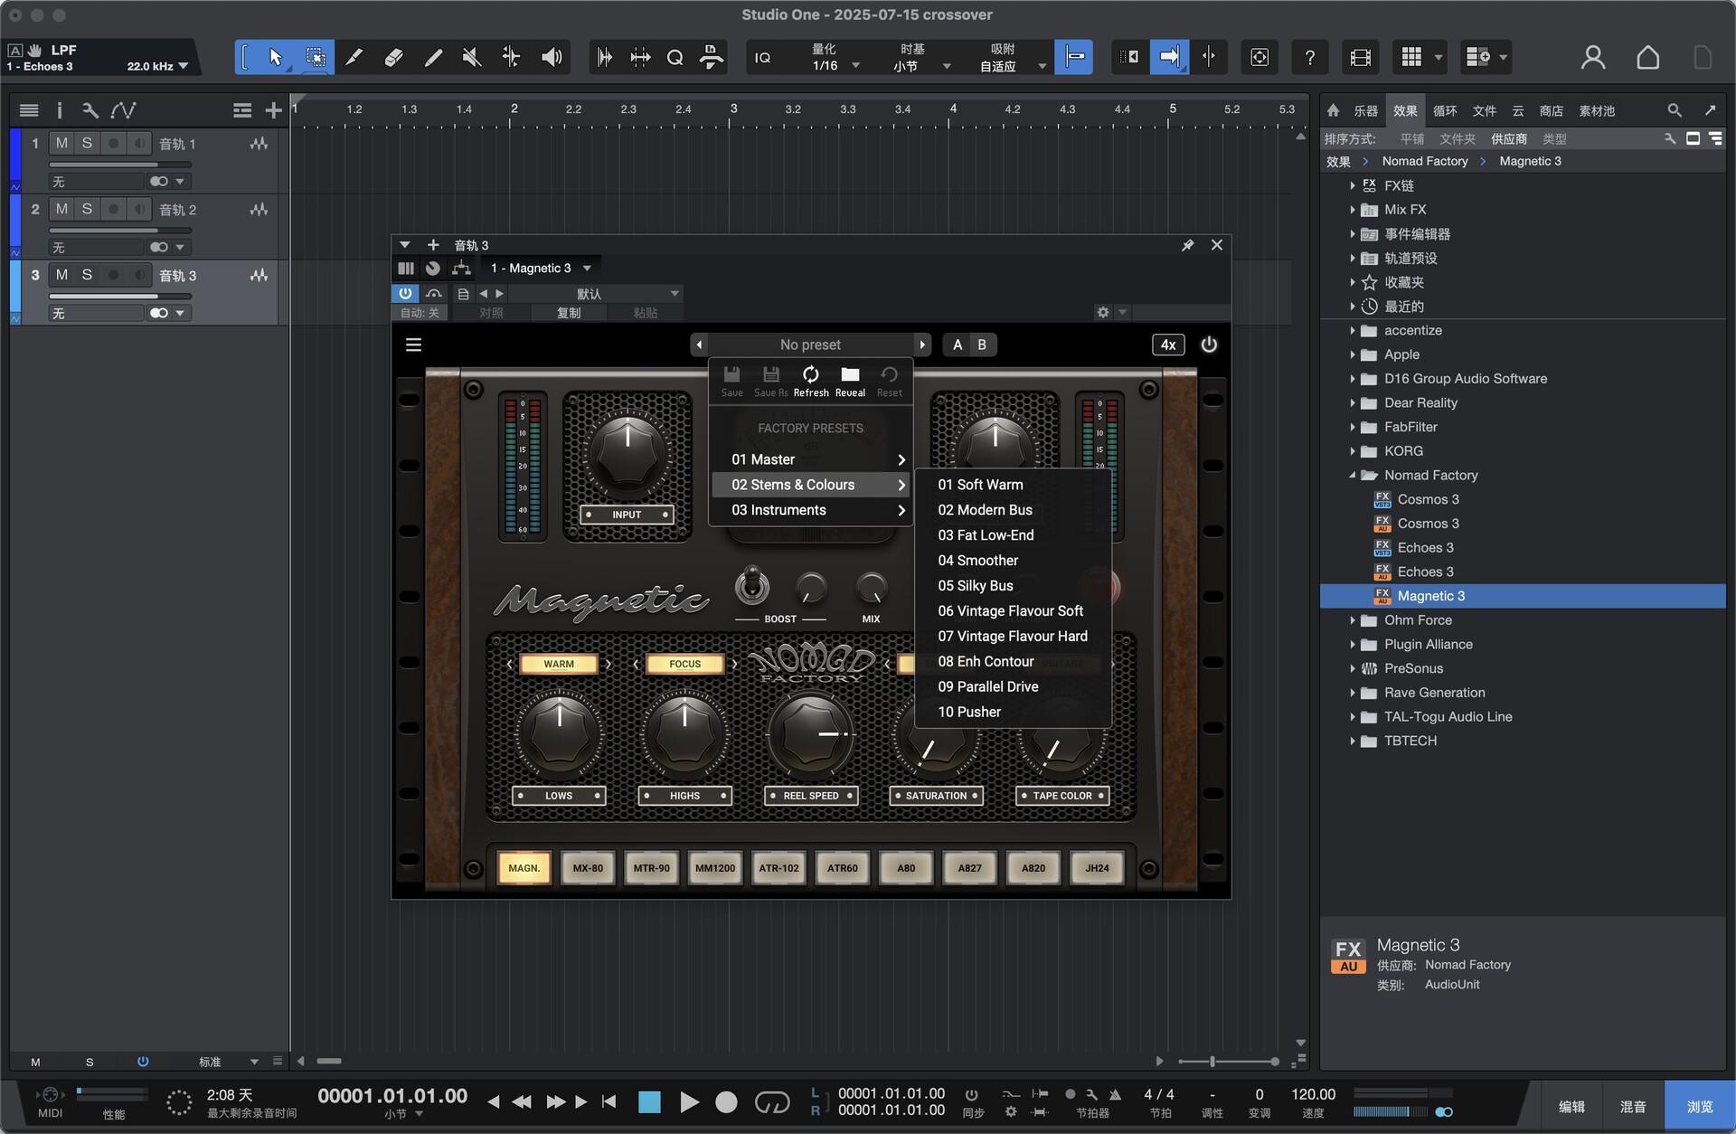The image size is (1736, 1134).
Task: Open the help question mark button
Action: pos(1309,58)
